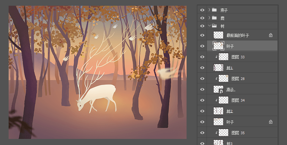The width and height of the screenshot is (287, 145).
Task: Click the clipping mask arrow of 图层 33
Action: (x=216, y=57)
